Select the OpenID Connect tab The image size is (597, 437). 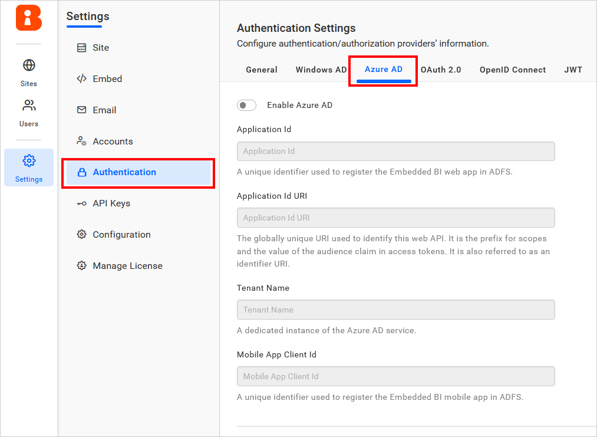click(512, 70)
